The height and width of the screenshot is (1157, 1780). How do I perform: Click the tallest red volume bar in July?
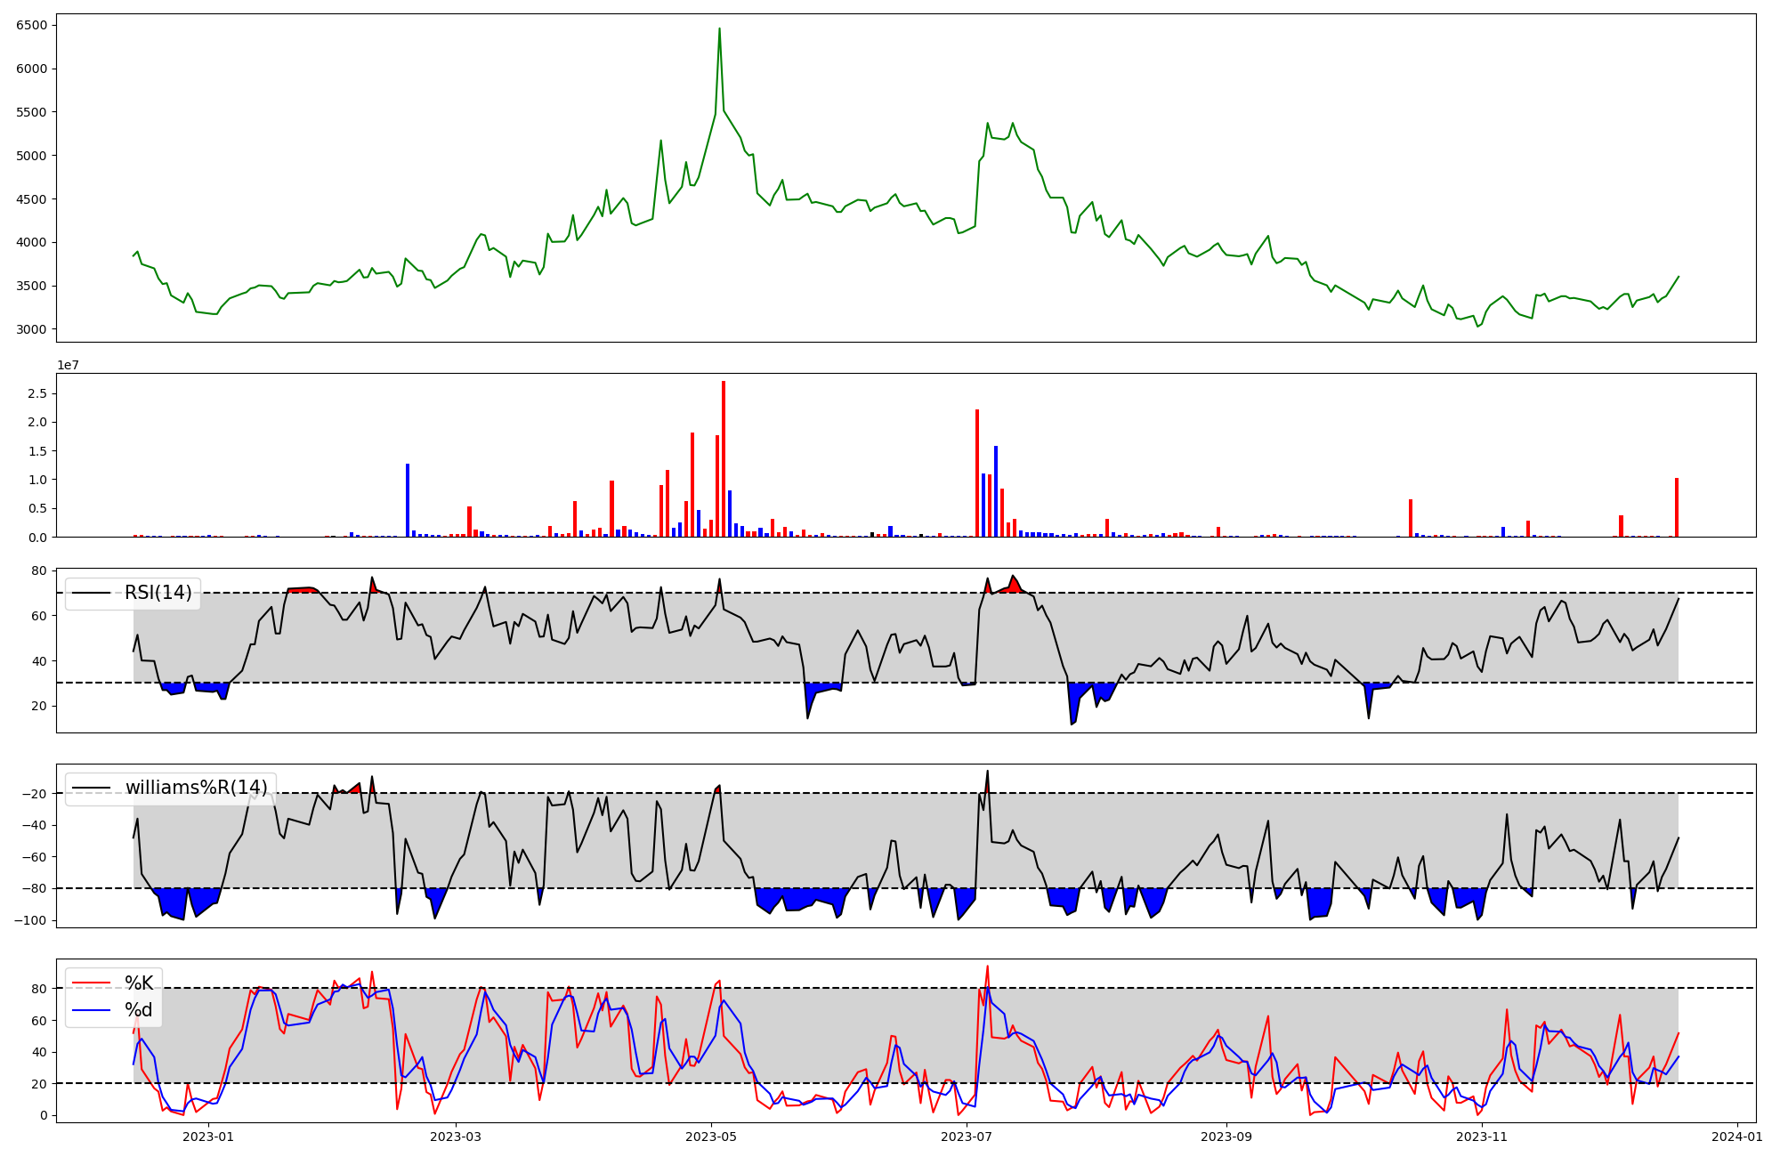coord(977,473)
